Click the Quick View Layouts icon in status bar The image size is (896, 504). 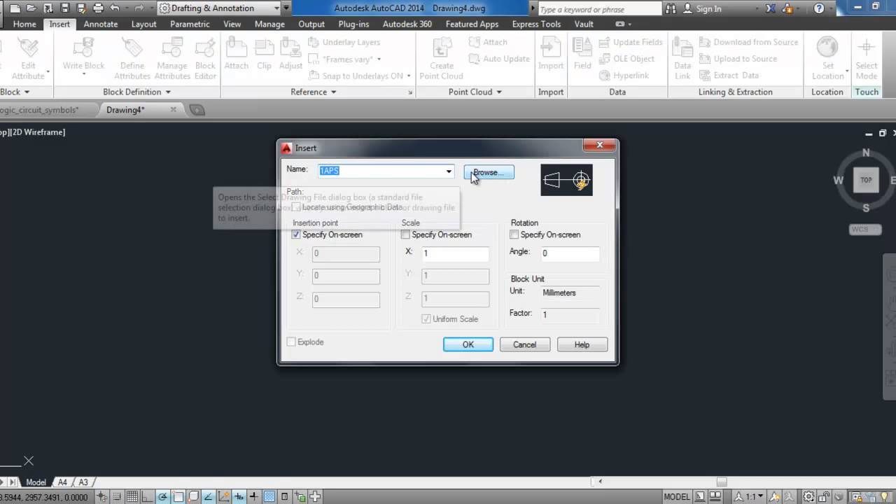[699, 497]
